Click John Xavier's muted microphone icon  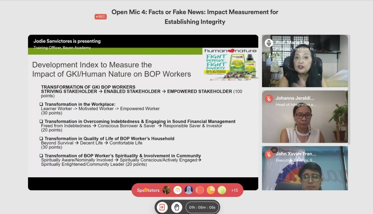pos(269,154)
